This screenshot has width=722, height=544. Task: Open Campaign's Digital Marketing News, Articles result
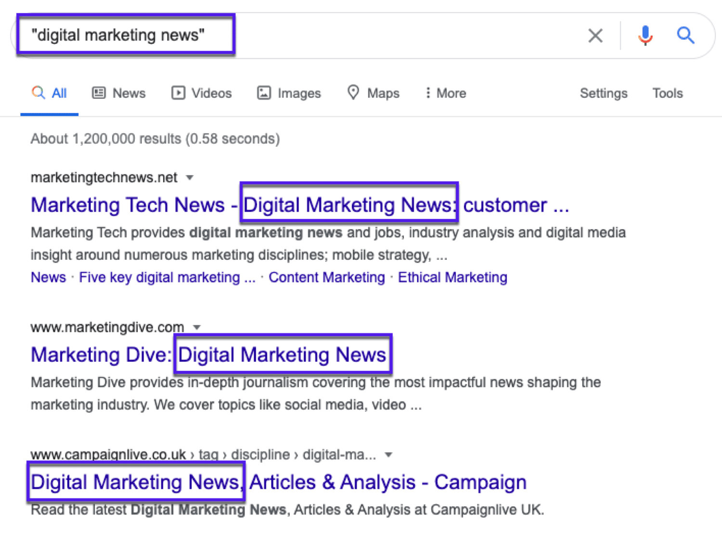point(278,482)
